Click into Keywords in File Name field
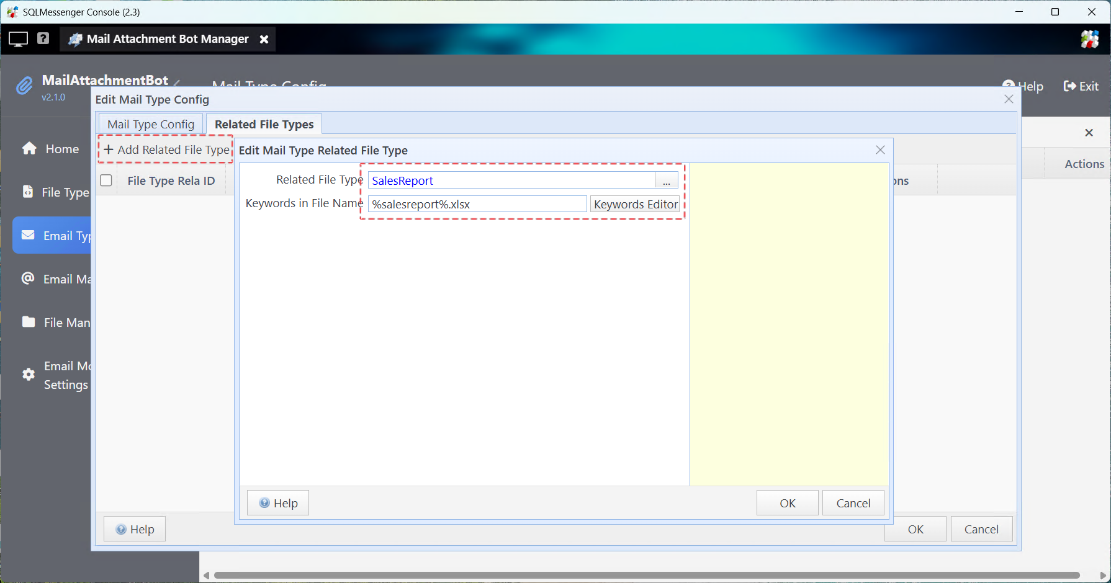The width and height of the screenshot is (1111, 583). coord(477,204)
